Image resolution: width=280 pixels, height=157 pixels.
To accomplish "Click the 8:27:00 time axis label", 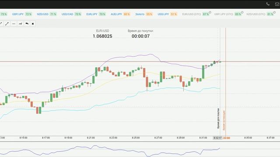I will 158,138.
